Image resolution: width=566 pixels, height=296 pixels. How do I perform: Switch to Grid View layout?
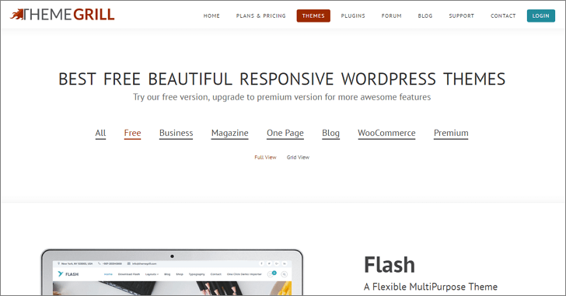(x=299, y=157)
